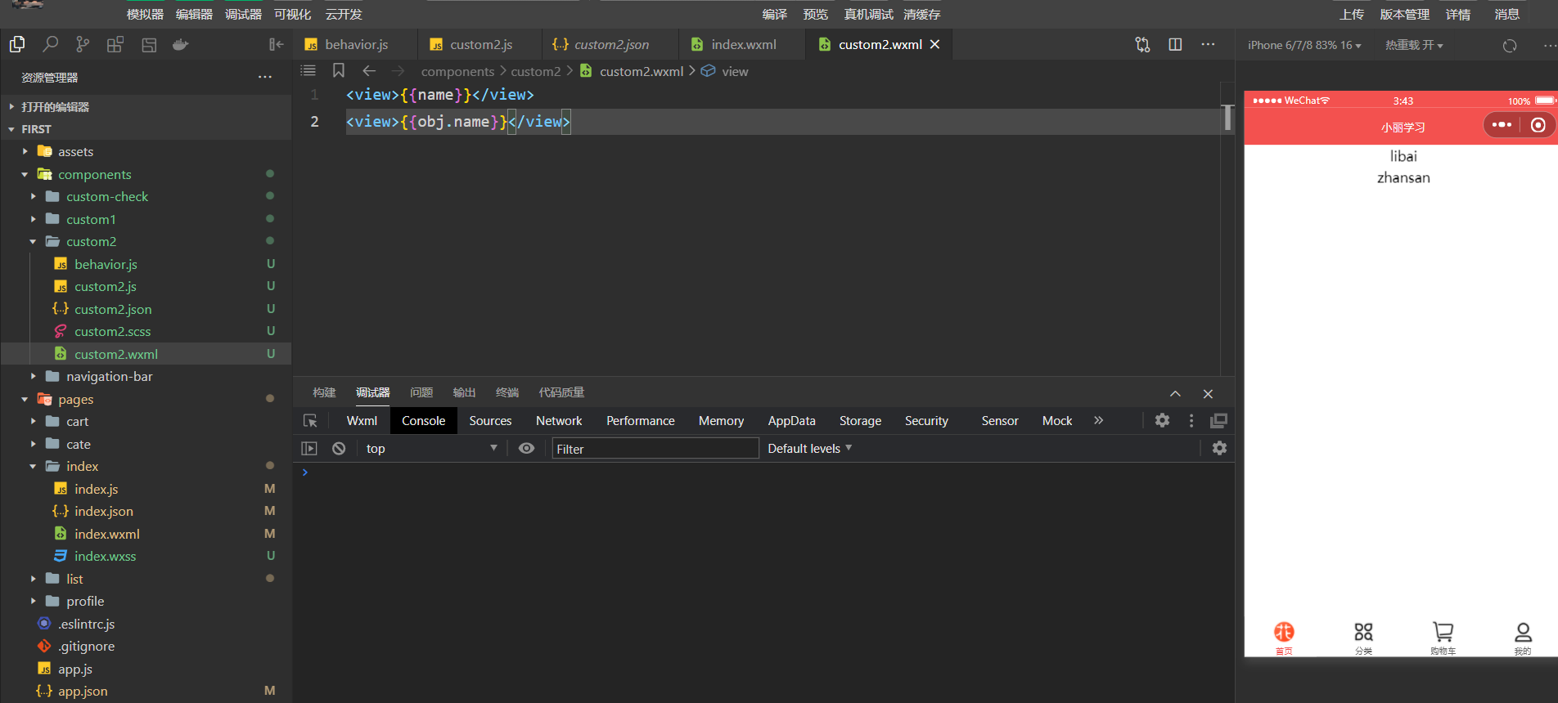This screenshot has height=703, width=1558.
Task: Open the Storage devtools tab
Action: (x=860, y=420)
